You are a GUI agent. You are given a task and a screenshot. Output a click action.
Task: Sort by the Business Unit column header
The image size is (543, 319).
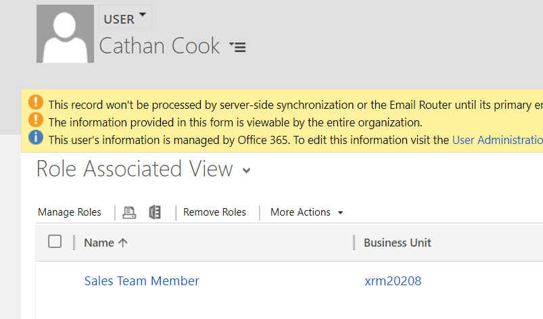398,243
